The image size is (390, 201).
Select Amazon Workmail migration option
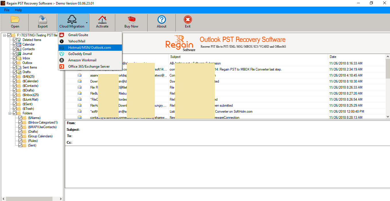(x=90, y=60)
